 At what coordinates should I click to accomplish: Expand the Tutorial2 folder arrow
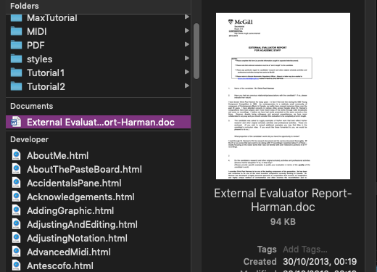[187, 86]
